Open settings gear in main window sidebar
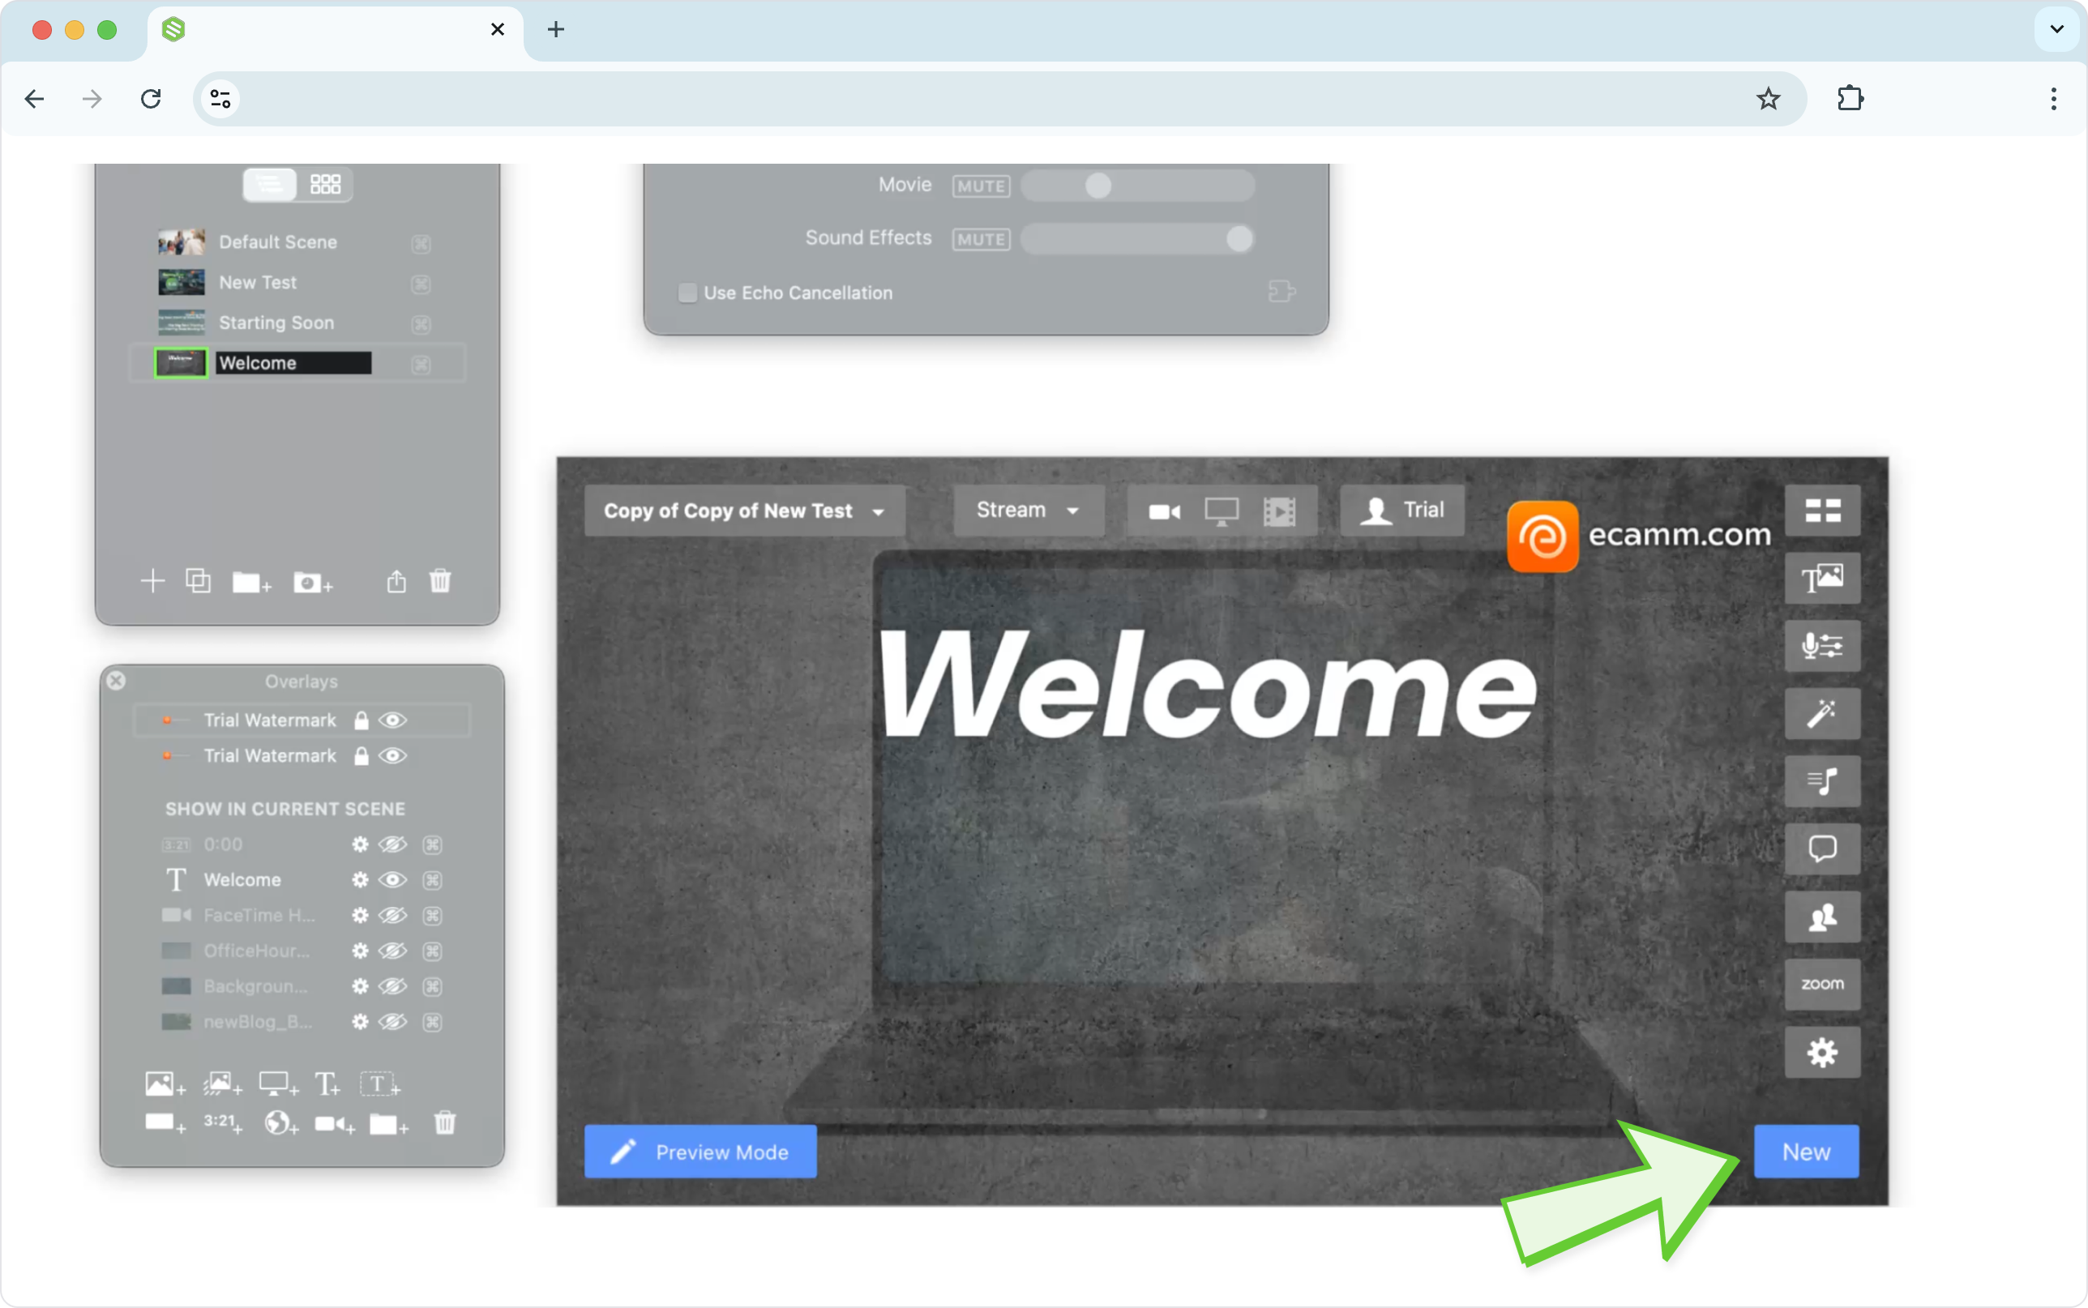The width and height of the screenshot is (2088, 1308). tap(1822, 1052)
